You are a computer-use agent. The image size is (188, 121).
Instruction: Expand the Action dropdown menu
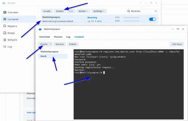83,11
